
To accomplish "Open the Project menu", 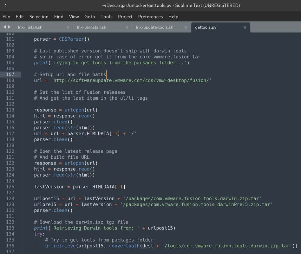I will pos(125,17).
